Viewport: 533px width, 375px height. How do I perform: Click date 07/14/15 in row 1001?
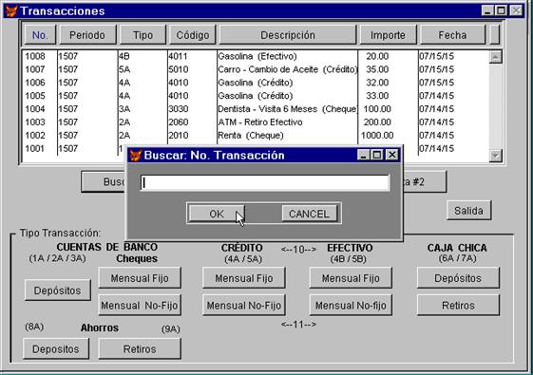point(437,148)
